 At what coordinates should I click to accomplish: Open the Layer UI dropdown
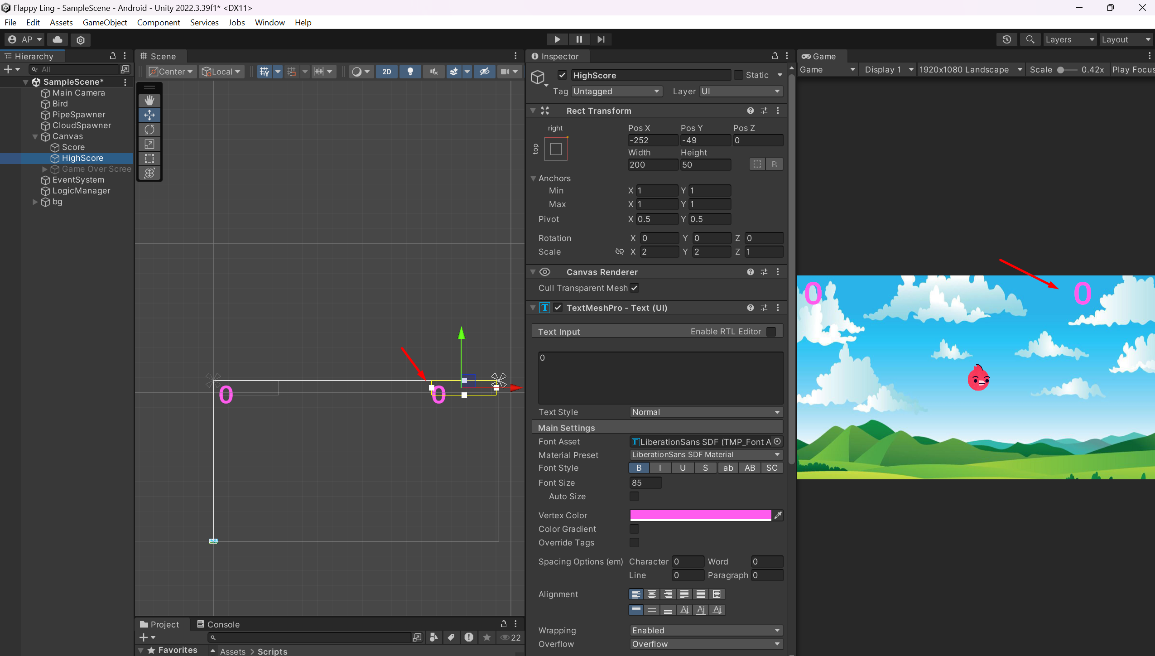741,92
